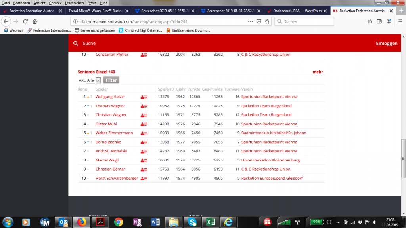Open the 'mehr' link for Senioren-Einzel
The width and height of the screenshot is (406, 228).
tap(318, 72)
